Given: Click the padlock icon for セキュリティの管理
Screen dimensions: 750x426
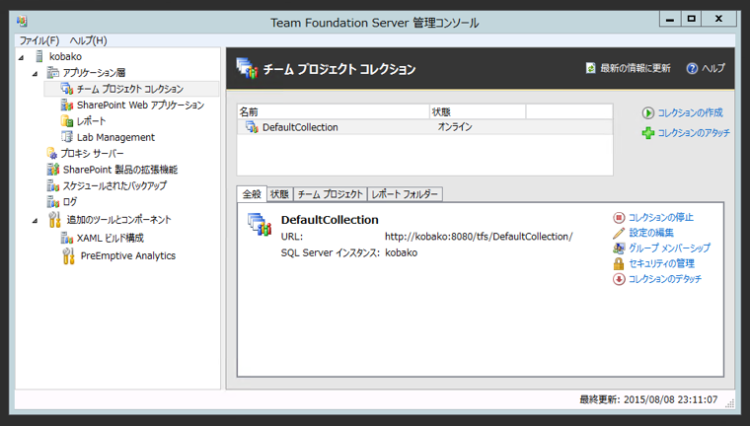Looking at the screenshot, I should coord(619,263).
